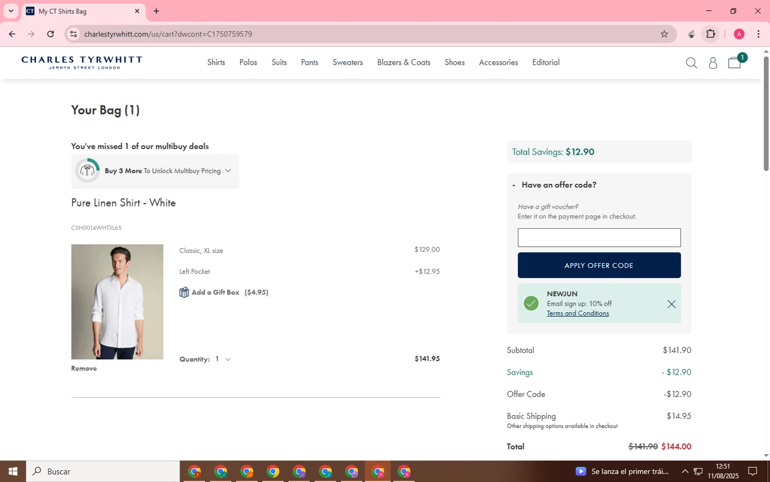View site information icon in address bar
The height and width of the screenshot is (482, 770).
(x=73, y=34)
